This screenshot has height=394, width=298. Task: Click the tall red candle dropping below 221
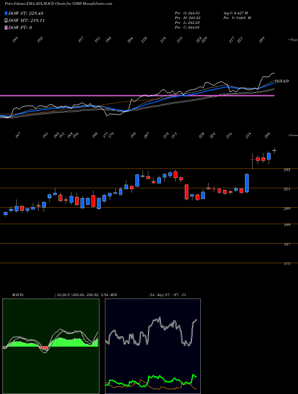187,192
